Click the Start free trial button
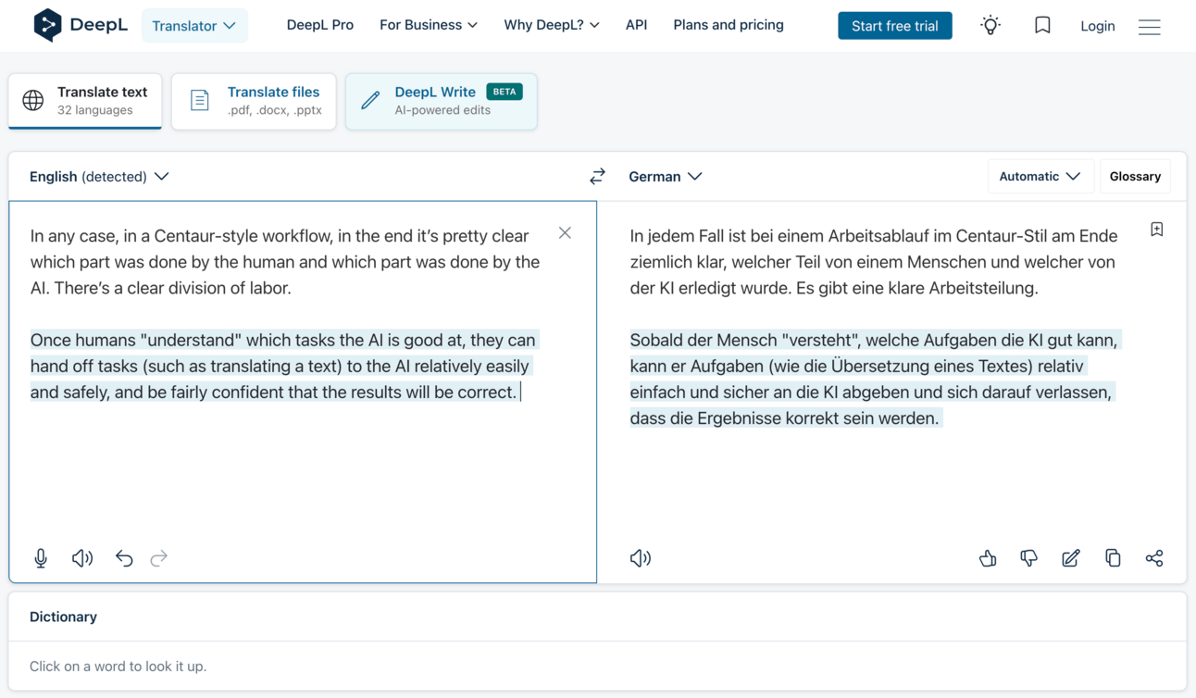 pos(895,26)
